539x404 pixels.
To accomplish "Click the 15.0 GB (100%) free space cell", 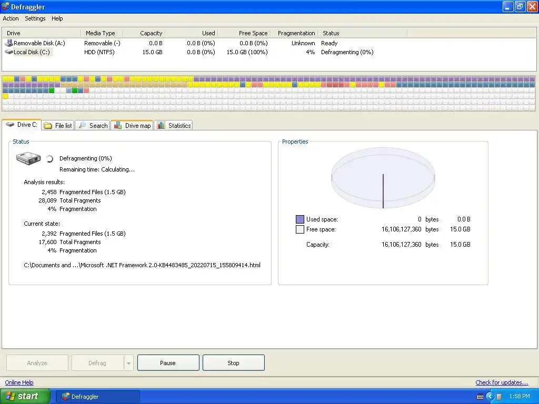I will click(247, 52).
